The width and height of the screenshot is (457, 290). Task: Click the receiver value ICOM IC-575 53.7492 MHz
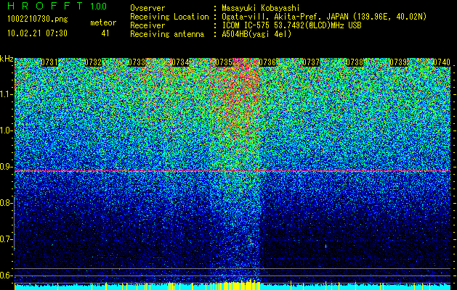point(291,25)
